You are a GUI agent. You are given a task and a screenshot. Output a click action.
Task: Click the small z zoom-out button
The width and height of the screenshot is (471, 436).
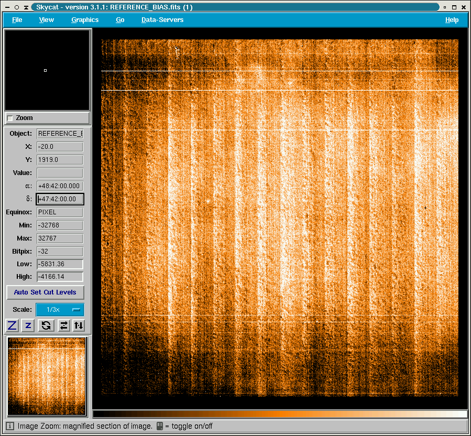[28, 325]
